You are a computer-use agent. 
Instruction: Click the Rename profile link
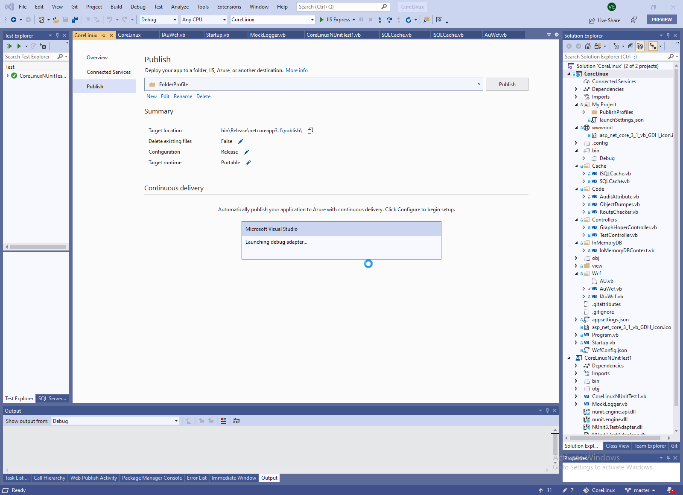tap(183, 96)
